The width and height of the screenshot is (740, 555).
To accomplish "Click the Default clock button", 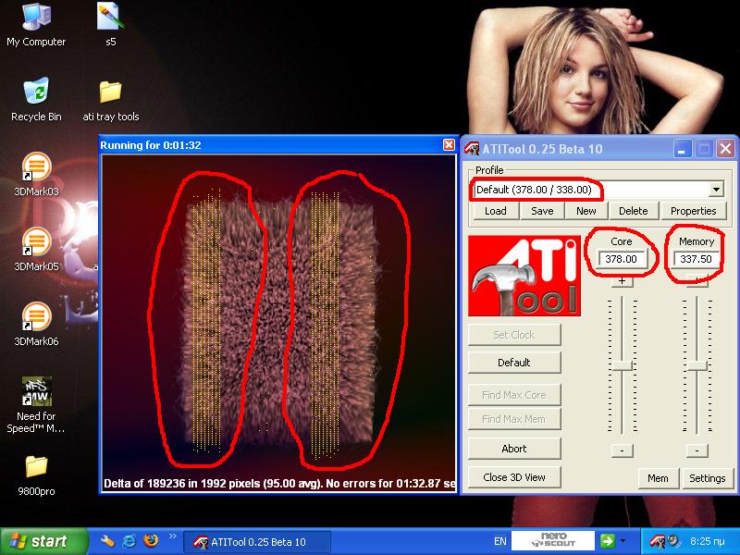I will coord(514,363).
